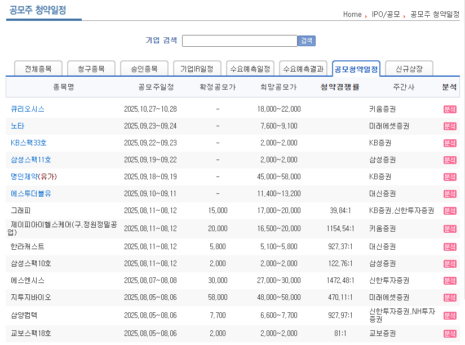Image resolution: width=465 pixels, height=345 pixels.
Task: Click the 희망공모가 column header
Action: coord(278,87)
